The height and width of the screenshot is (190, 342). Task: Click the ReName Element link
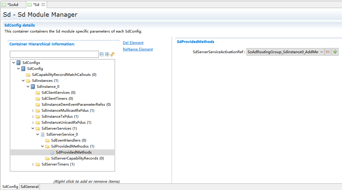(x=138, y=49)
